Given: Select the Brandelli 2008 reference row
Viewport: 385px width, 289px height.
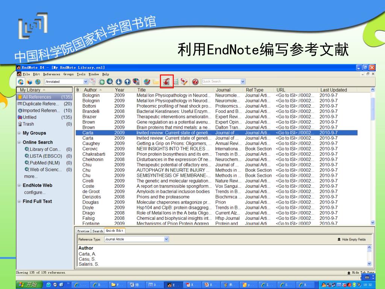Looking at the screenshot, I should pos(216,111).
